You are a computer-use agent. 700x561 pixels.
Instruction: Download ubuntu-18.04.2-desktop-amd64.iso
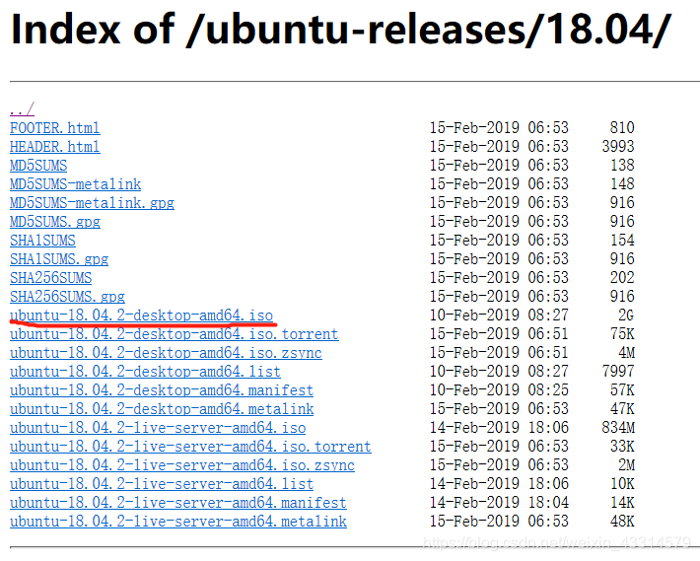(141, 316)
